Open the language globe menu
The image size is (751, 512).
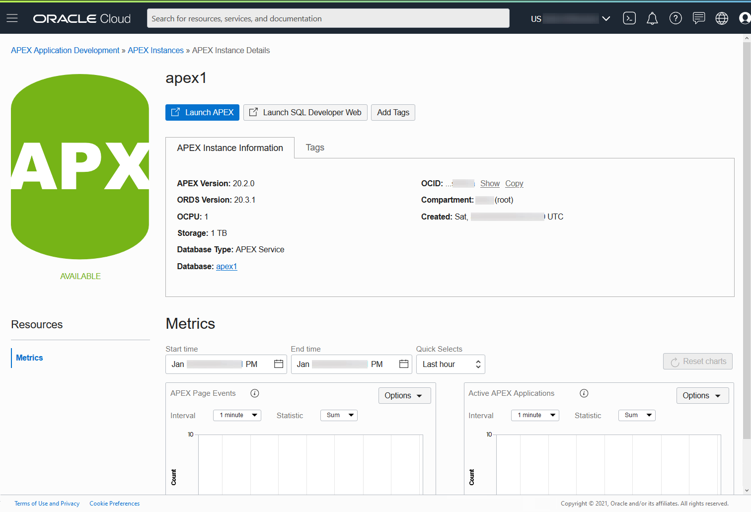click(722, 18)
